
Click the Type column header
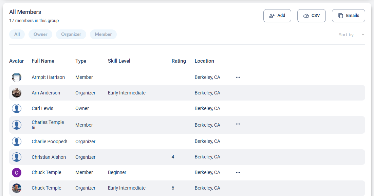click(x=81, y=61)
